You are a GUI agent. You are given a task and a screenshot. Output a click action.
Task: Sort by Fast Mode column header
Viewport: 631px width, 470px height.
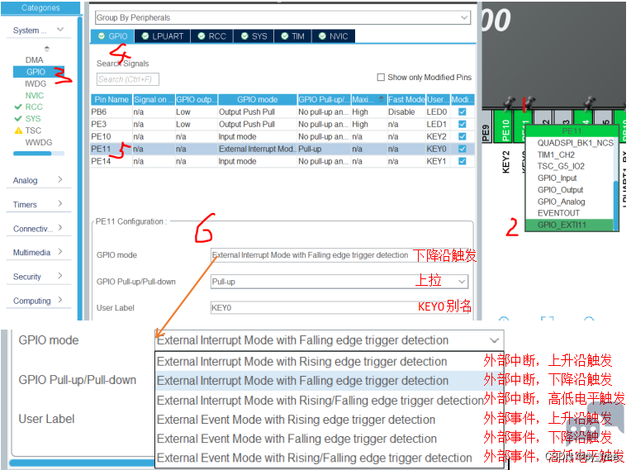(406, 99)
